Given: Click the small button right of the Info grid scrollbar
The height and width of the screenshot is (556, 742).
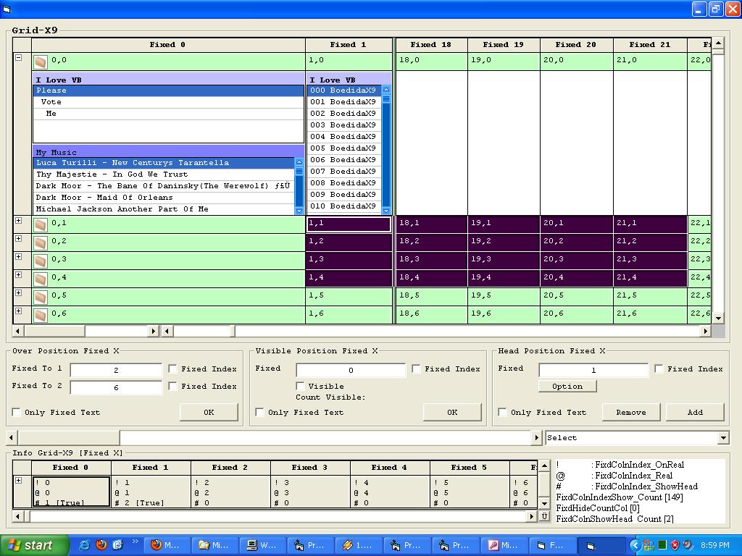Looking at the screenshot, I should pos(544,516).
